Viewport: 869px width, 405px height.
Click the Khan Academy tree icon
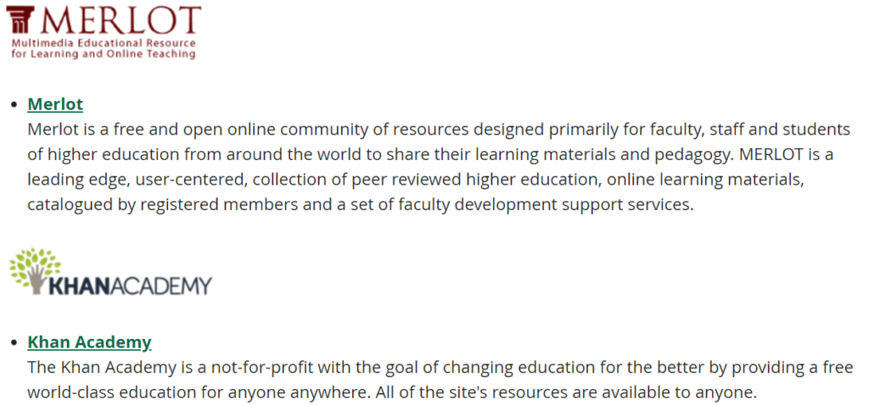34,269
